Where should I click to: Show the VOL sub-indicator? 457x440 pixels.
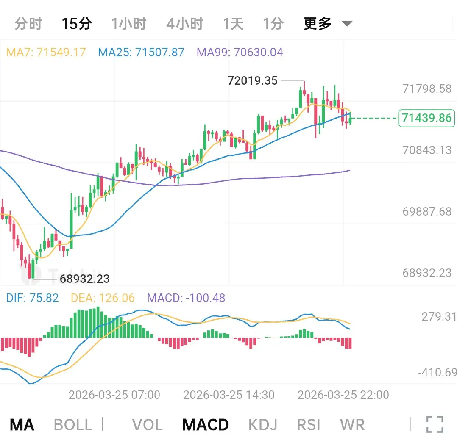(x=148, y=425)
